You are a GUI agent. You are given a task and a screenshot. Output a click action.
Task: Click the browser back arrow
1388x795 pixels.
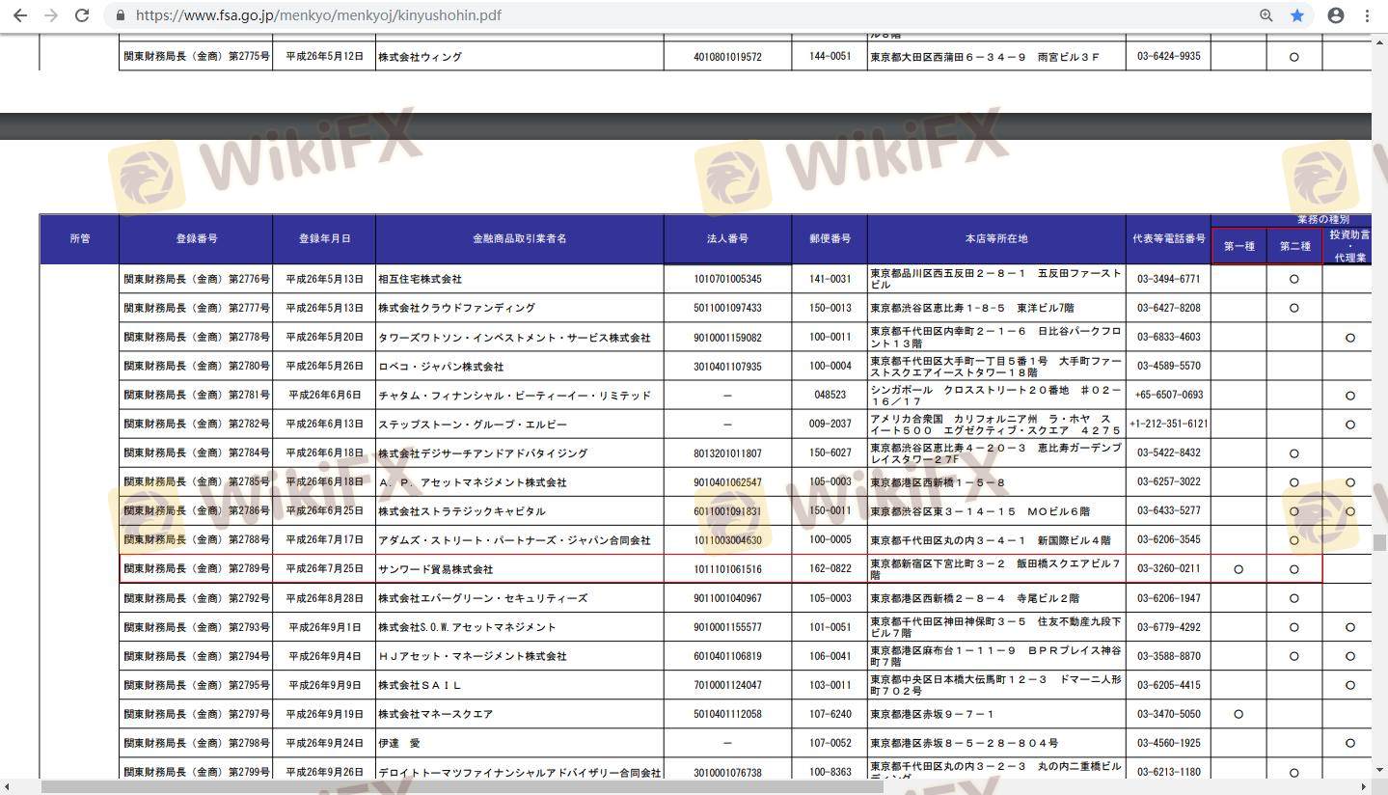pos(19,15)
